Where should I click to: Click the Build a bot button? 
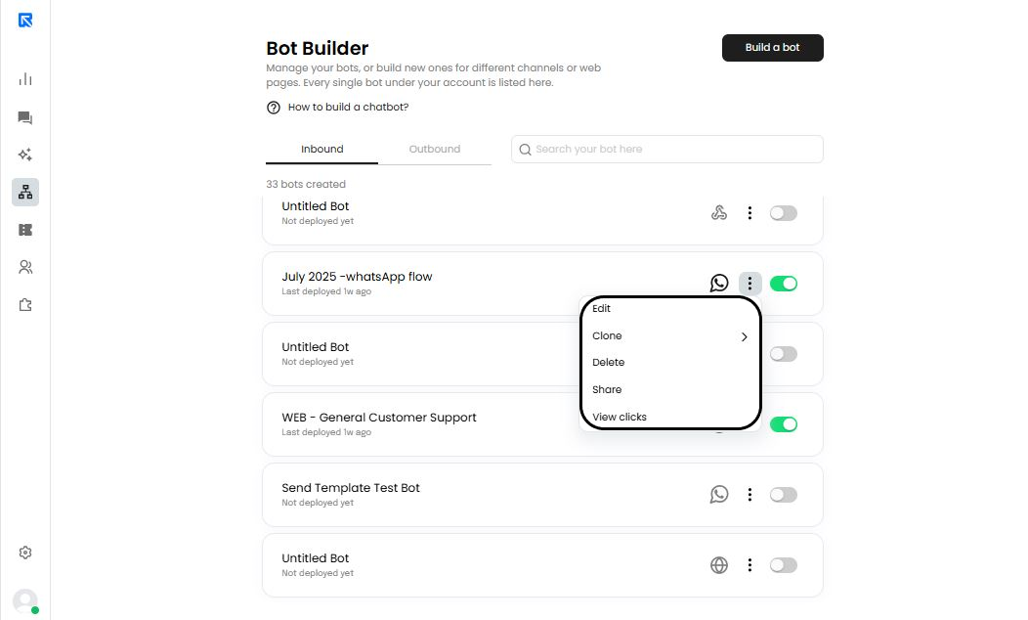pos(772,48)
